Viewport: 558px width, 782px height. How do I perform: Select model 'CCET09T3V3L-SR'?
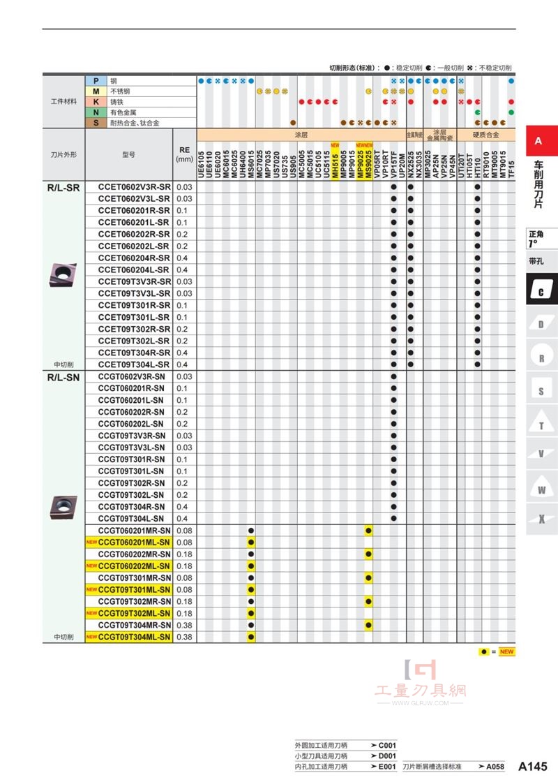[x=134, y=293]
